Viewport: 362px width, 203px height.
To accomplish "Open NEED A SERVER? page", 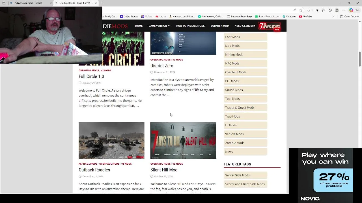I will tap(245, 26).
